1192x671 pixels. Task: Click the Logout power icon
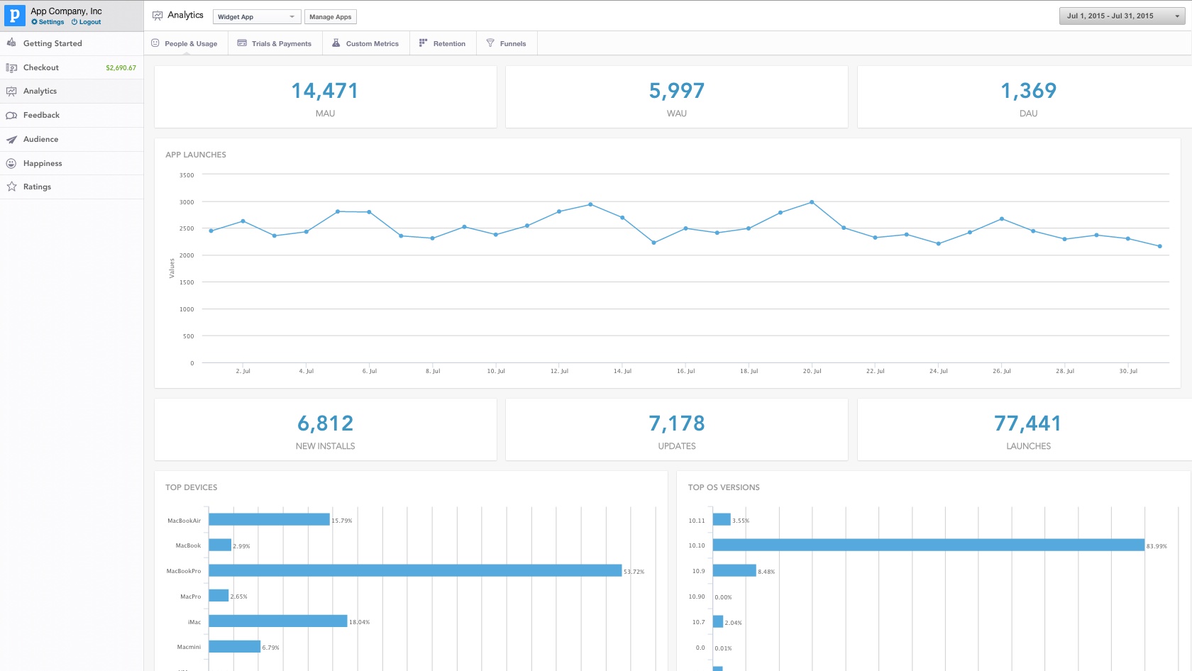coord(74,22)
